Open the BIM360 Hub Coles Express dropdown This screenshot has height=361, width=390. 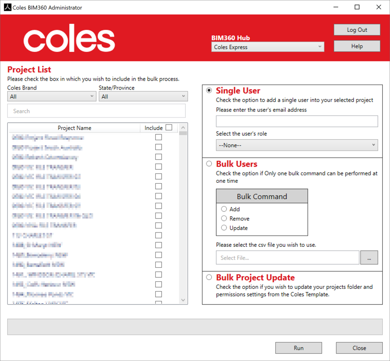coord(268,47)
